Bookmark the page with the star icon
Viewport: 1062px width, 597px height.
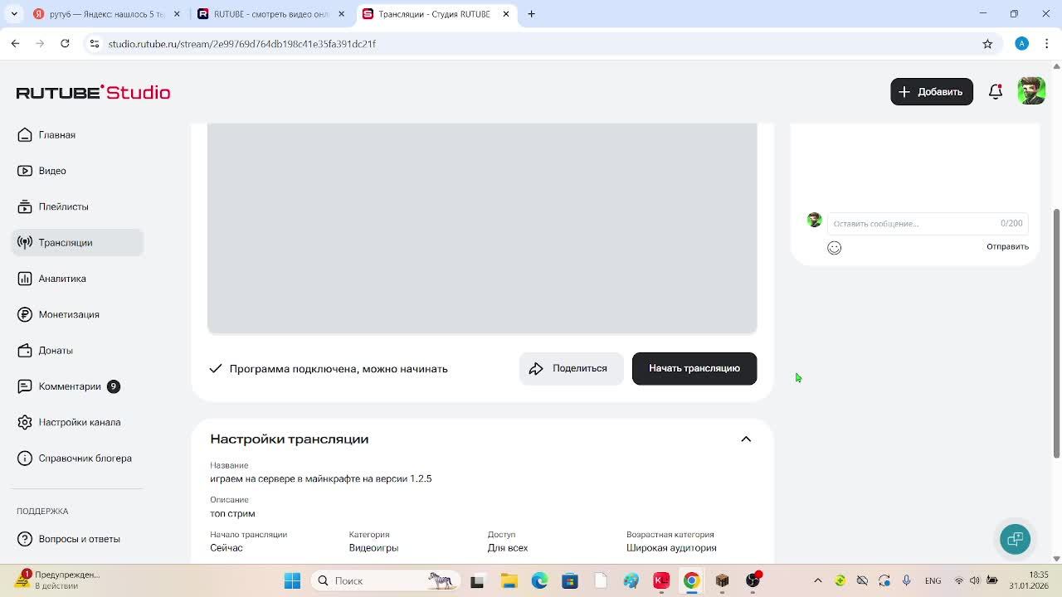pos(987,44)
